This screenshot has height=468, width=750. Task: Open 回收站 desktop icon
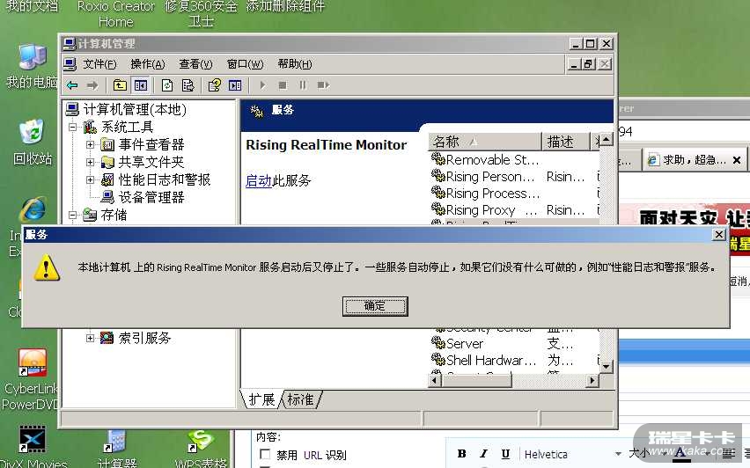coord(33,143)
